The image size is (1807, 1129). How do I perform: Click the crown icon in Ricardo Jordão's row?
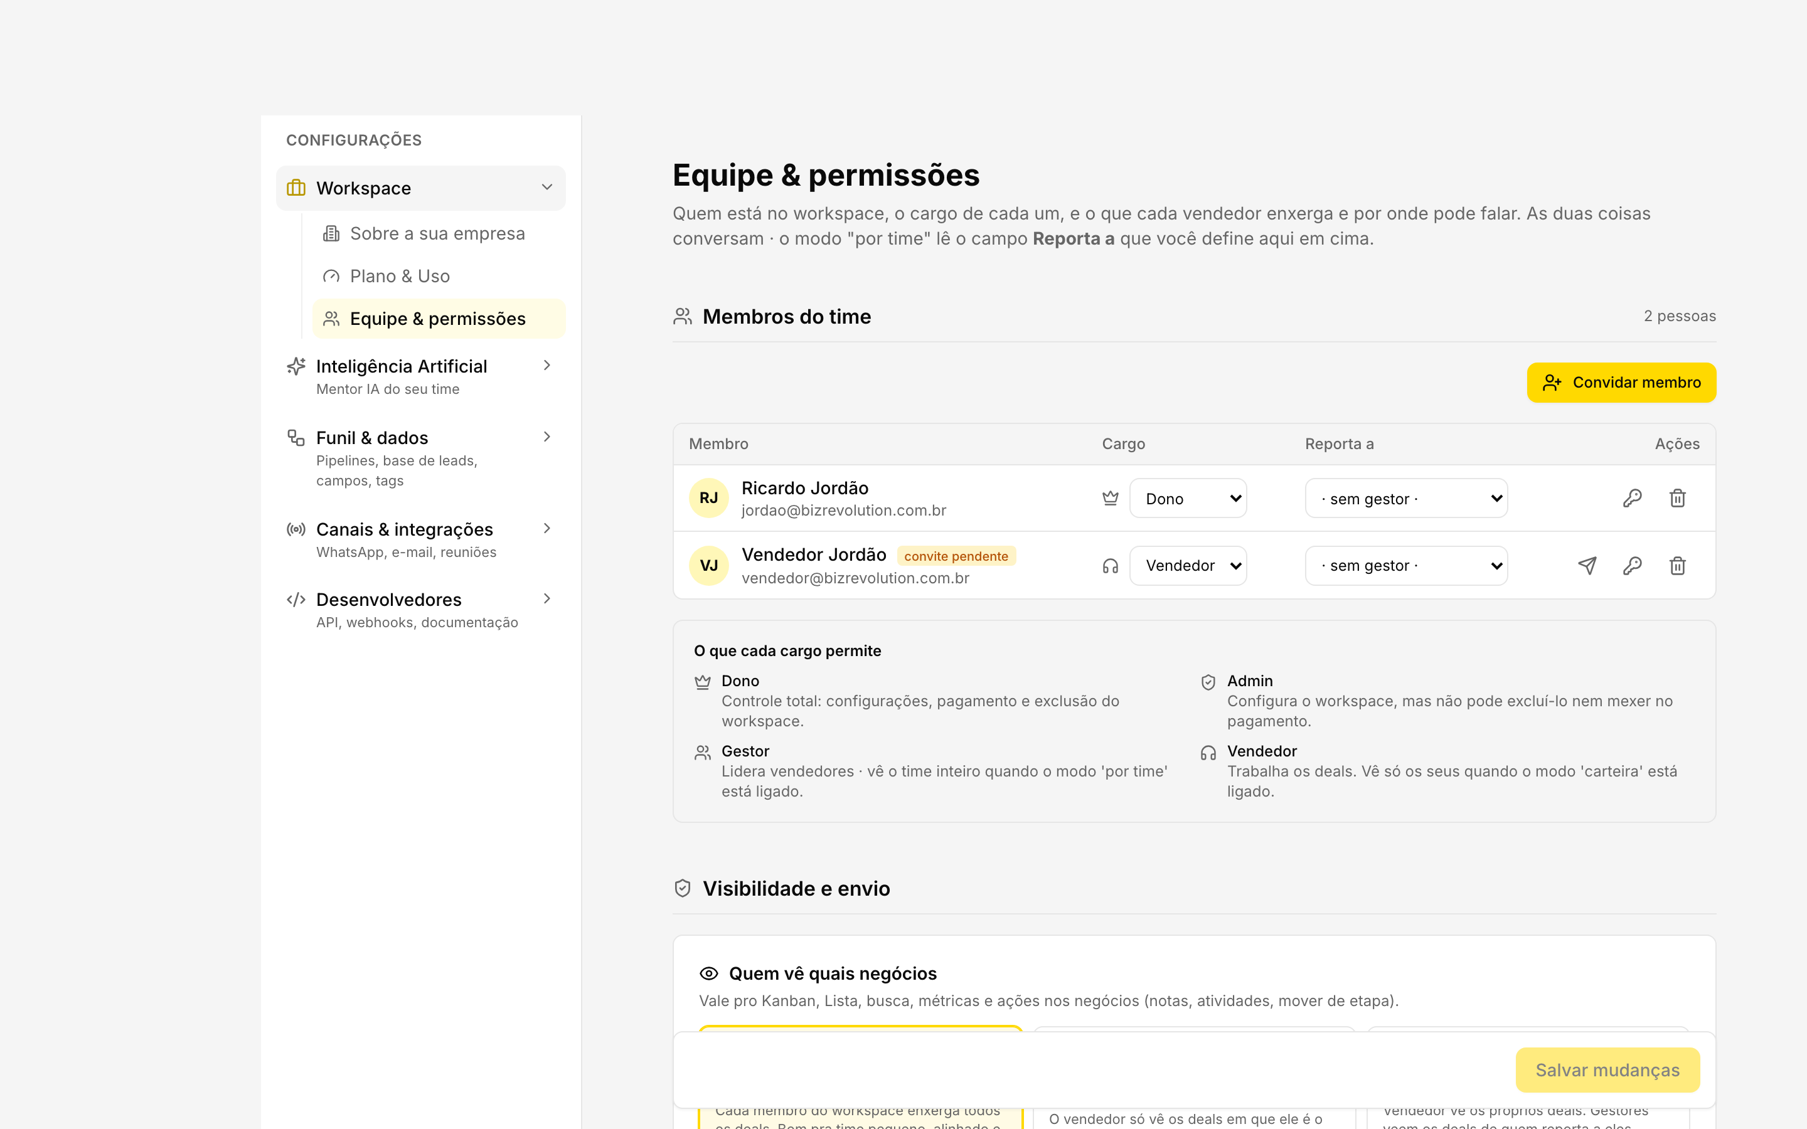(x=1111, y=498)
